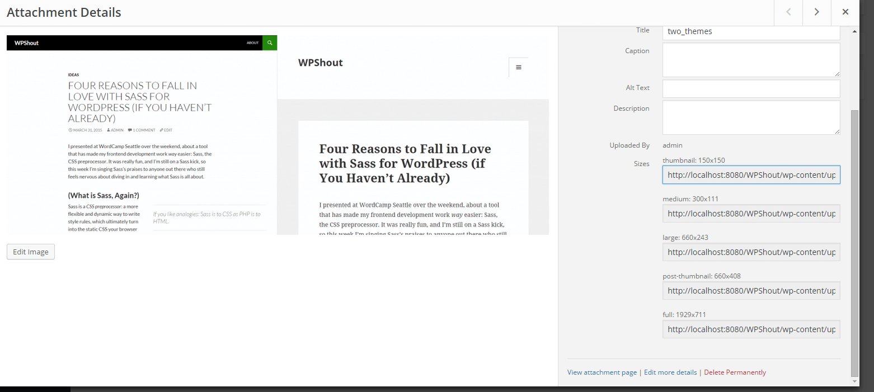Open the View attachment page link
The image size is (874, 392).
[x=602, y=372]
